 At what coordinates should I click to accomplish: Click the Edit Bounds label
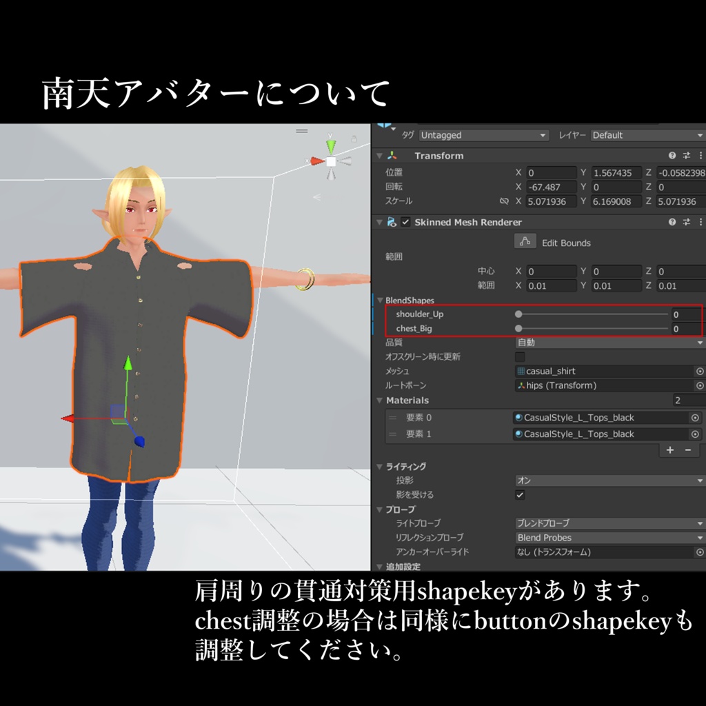pos(566,243)
